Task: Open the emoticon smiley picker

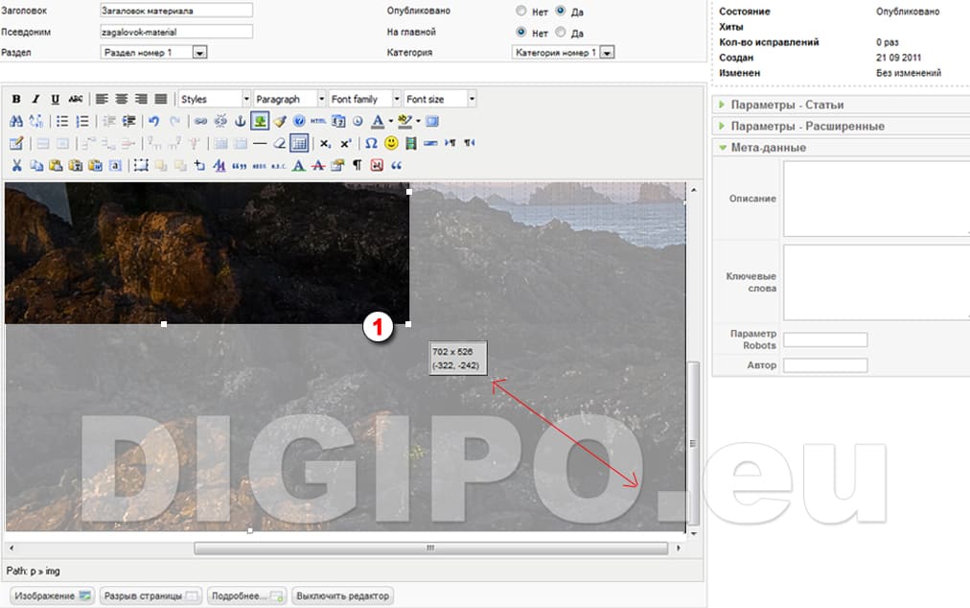Action: point(391,143)
